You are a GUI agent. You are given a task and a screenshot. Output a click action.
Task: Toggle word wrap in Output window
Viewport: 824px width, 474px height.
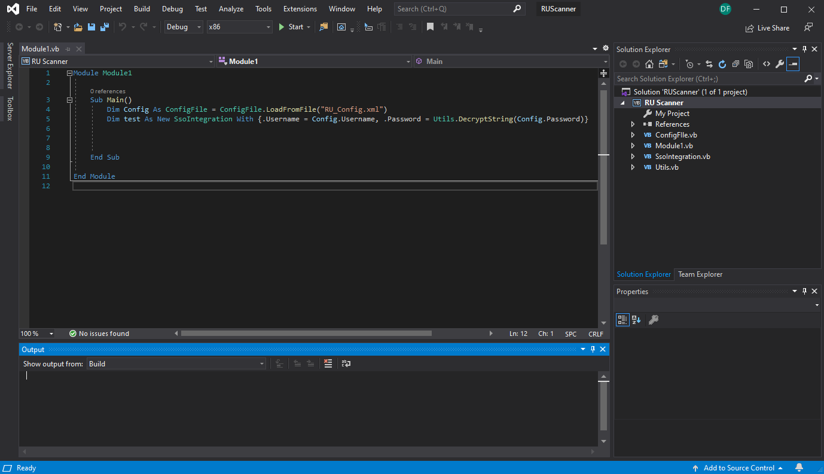point(346,363)
